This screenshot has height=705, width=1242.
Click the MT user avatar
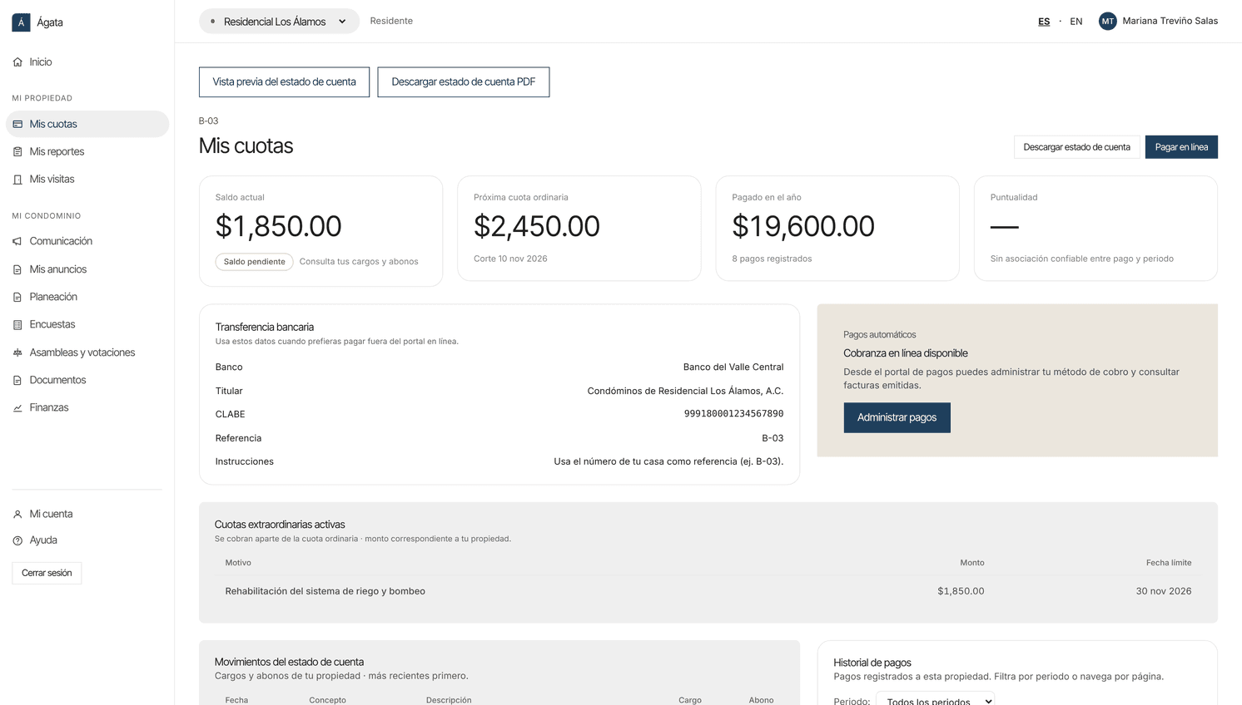pyautogui.click(x=1107, y=22)
